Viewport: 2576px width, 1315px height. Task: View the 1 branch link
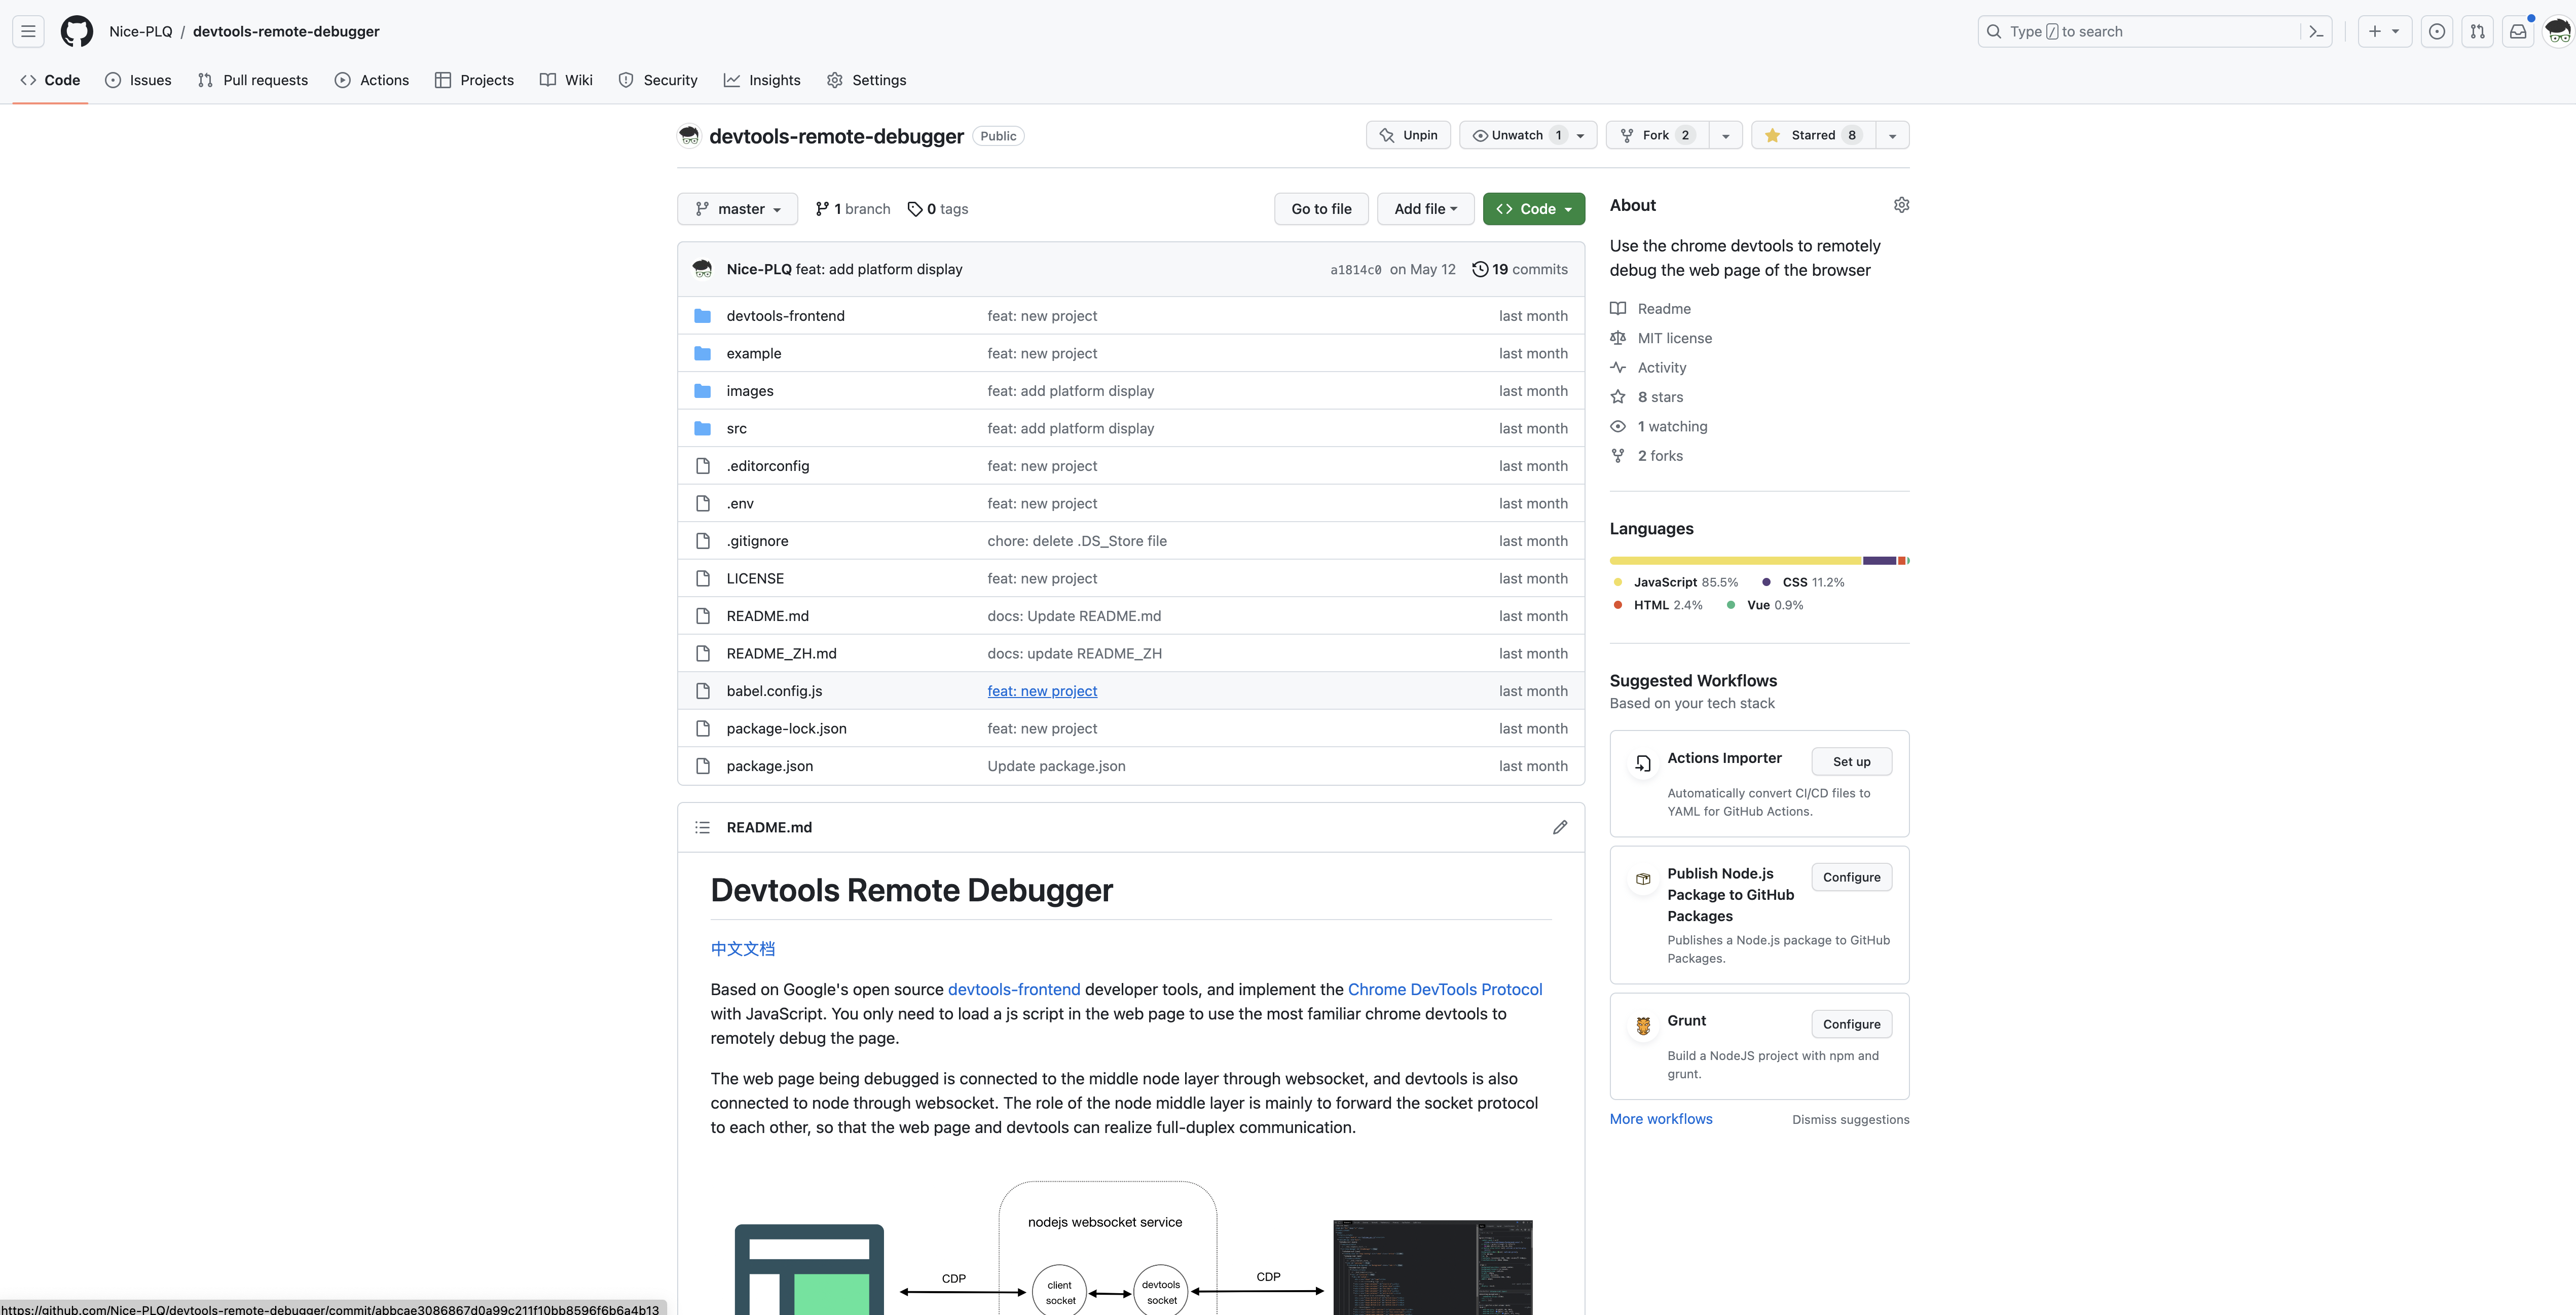(853, 209)
